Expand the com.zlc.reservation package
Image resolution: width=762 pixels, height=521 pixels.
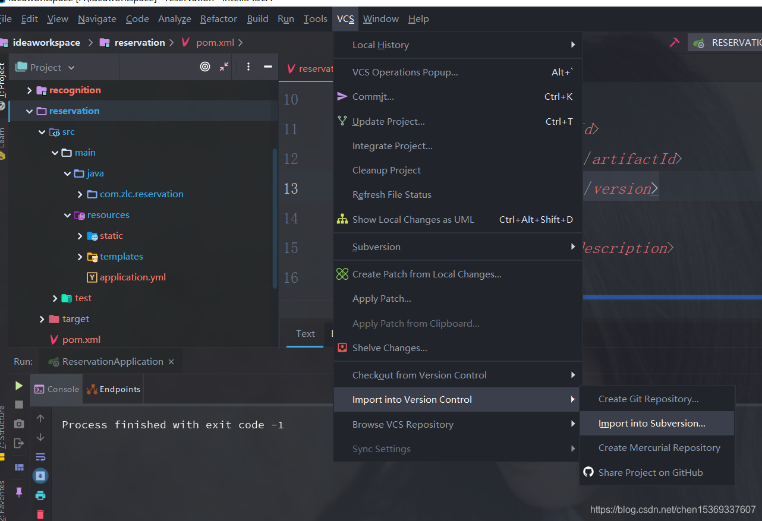pos(80,194)
